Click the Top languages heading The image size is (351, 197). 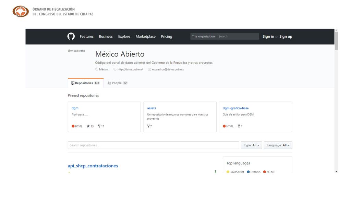point(238,163)
